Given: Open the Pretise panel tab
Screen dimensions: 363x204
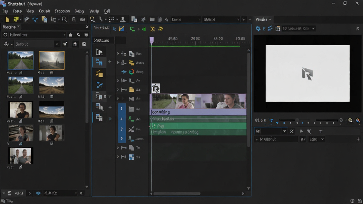Looking at the screenshot, I should click(x=263, y=19).
